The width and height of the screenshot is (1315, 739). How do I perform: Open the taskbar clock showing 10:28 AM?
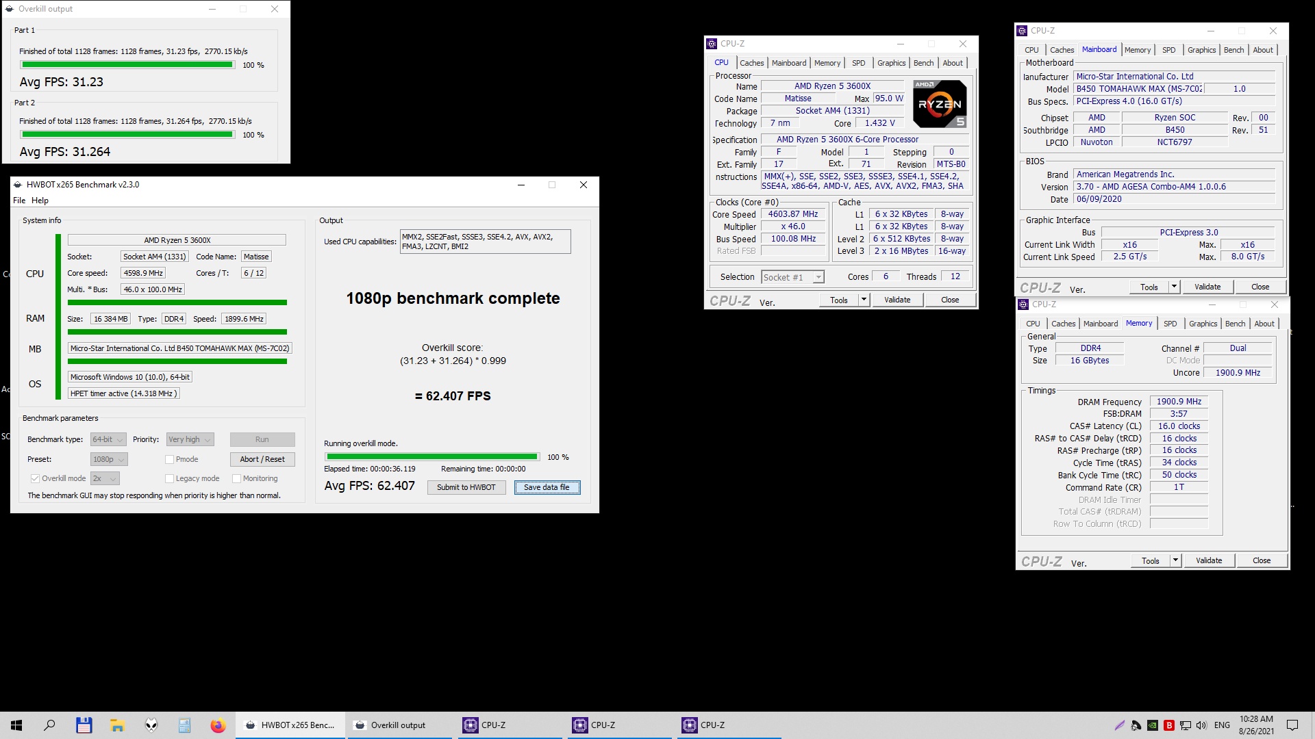coord(1256,725)
